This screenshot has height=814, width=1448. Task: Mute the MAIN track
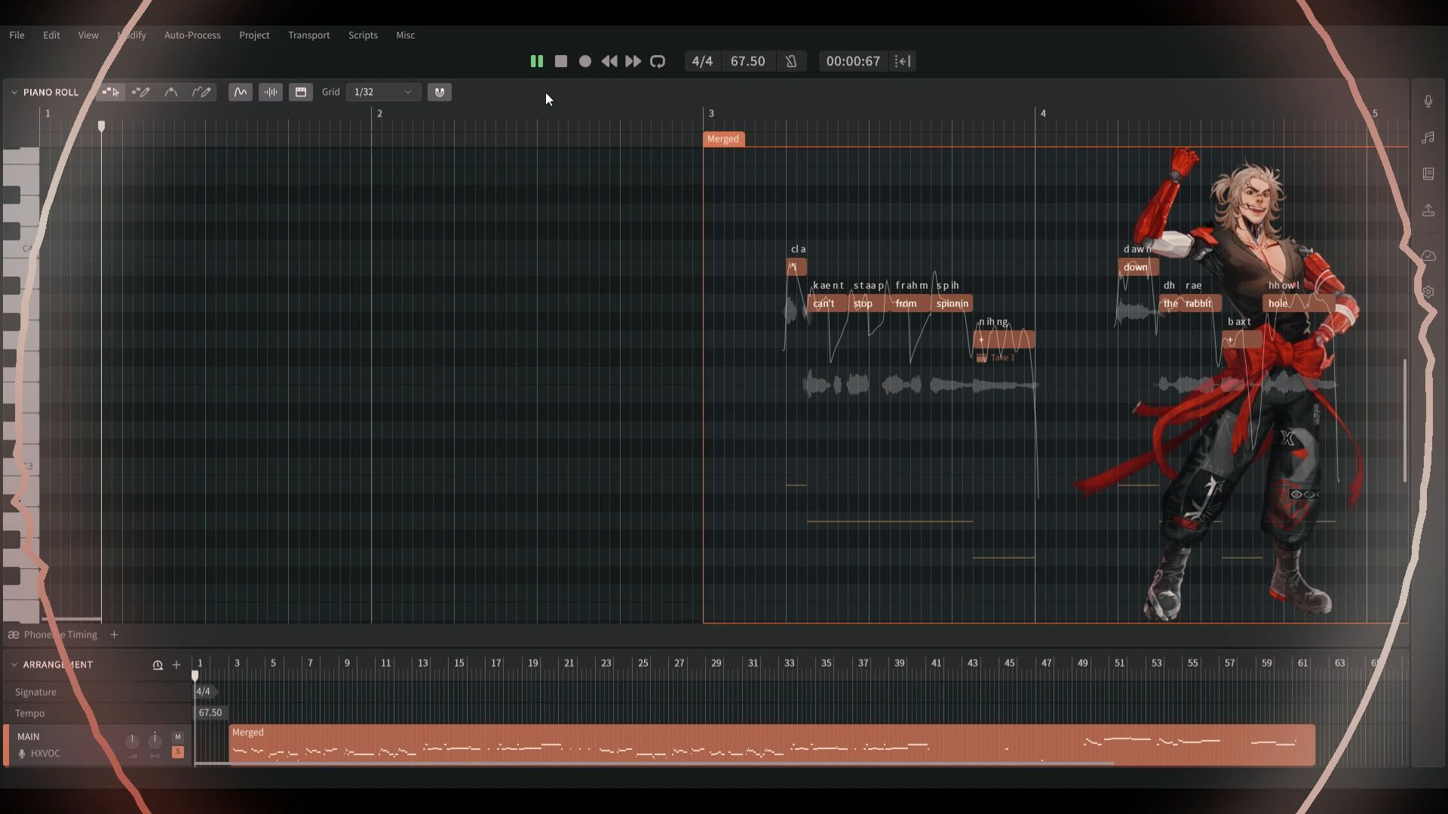coord(178,737)
